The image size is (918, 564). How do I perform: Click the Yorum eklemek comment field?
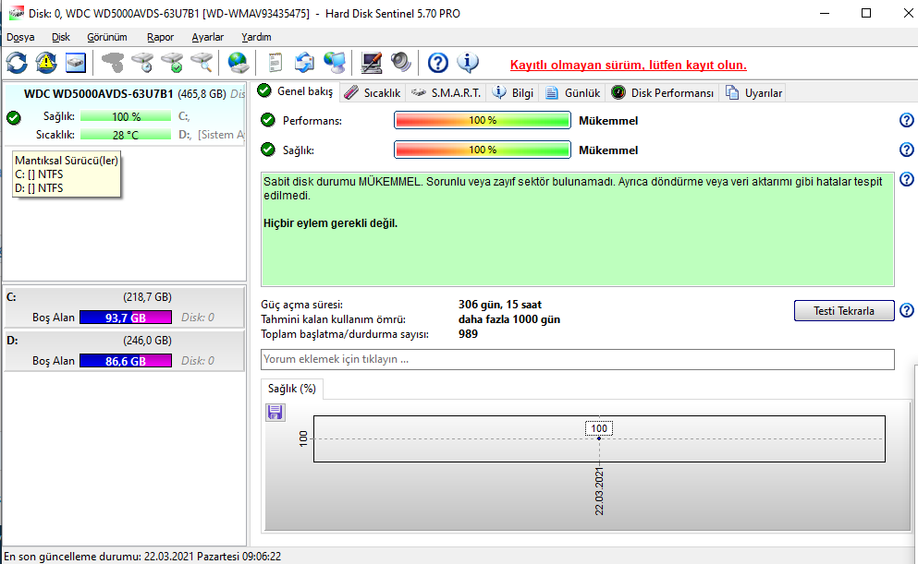click(577, 359)
